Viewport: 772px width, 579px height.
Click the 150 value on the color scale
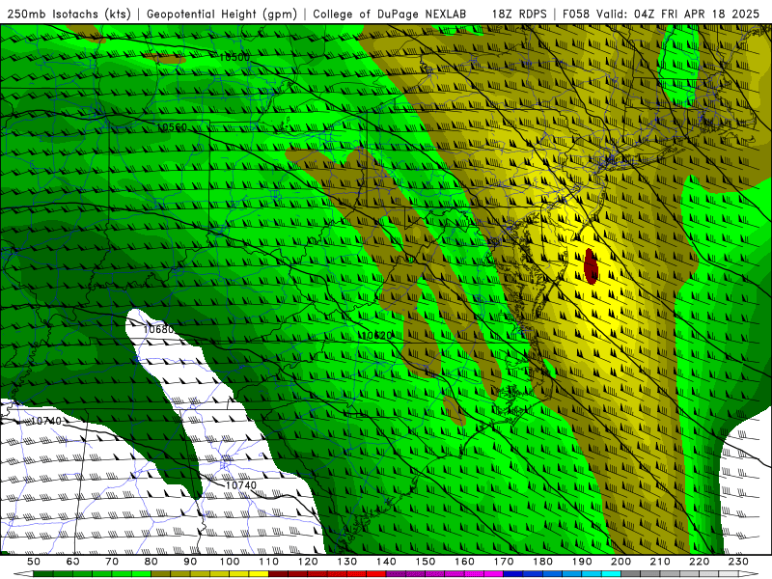pyautogui.click(x=426, y=562)
